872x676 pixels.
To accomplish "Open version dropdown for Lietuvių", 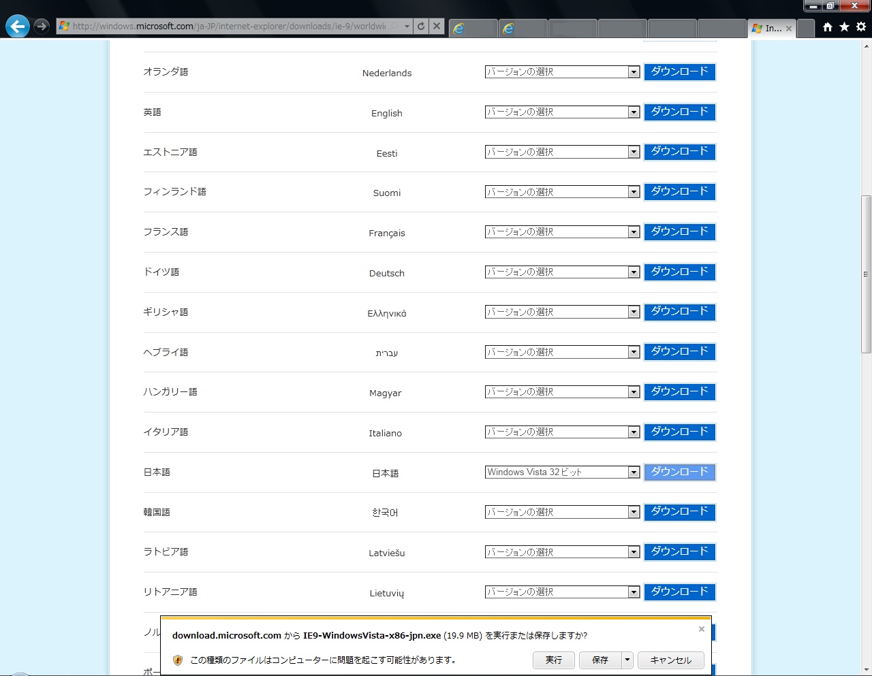I will click(563, 592).
